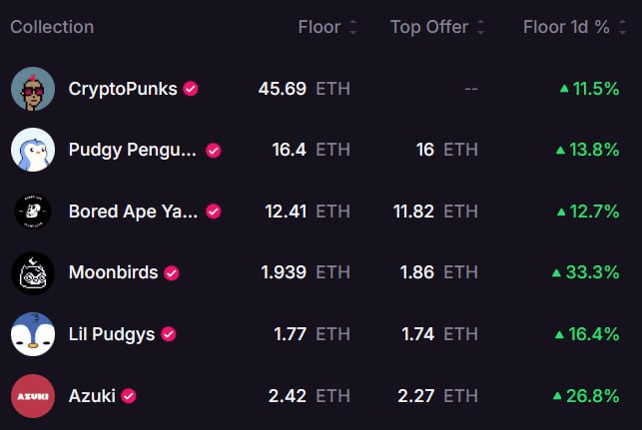Select the Floor column header label
This screenshot has height=430, width=642.
pos(320,27)
